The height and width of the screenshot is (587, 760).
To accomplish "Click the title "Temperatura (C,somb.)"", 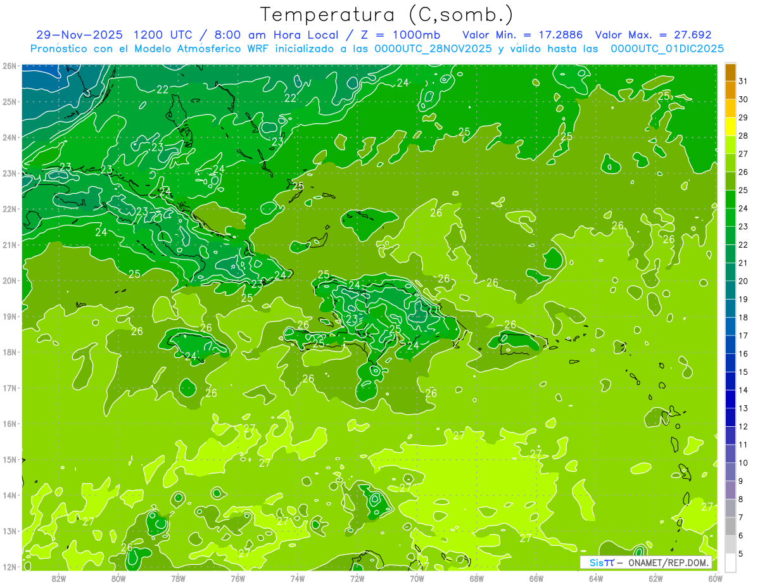I will click(x=387, y=15).
